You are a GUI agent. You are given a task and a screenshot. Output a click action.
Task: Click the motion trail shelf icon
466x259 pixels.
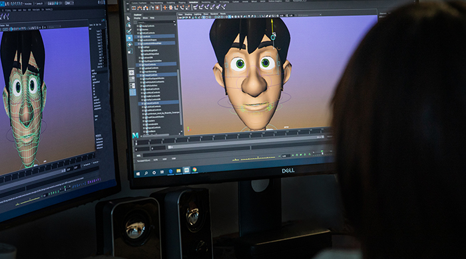tap(140, 8)
